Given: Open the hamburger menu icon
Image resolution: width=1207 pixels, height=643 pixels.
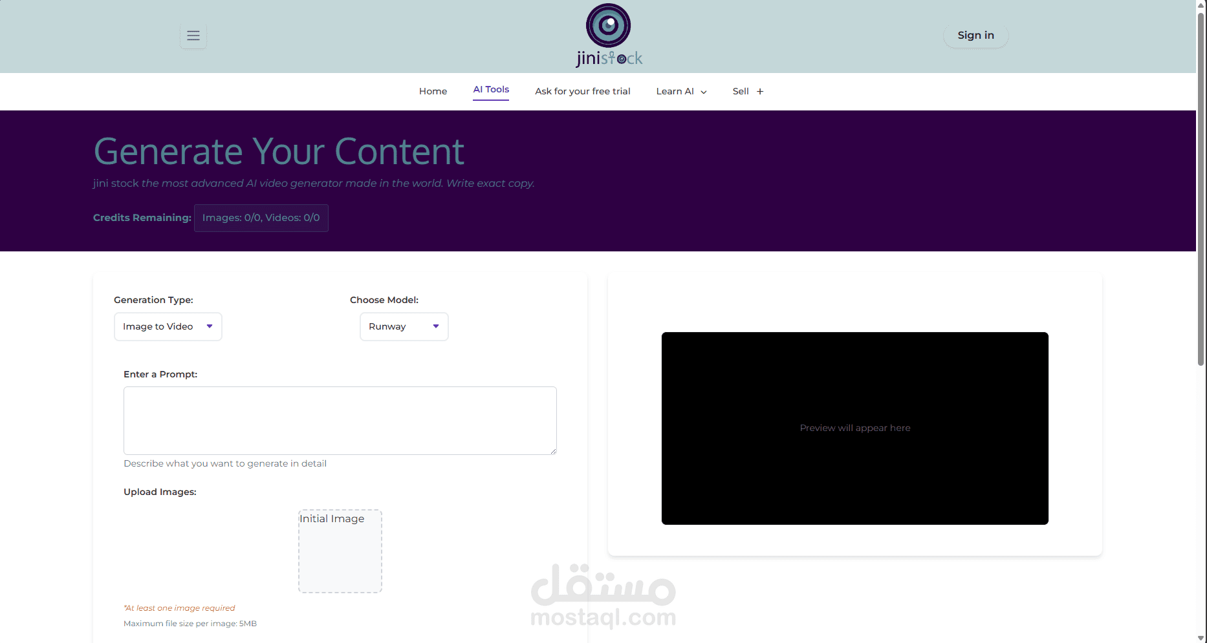Looking at the screenshot, I should coord(193,36).
